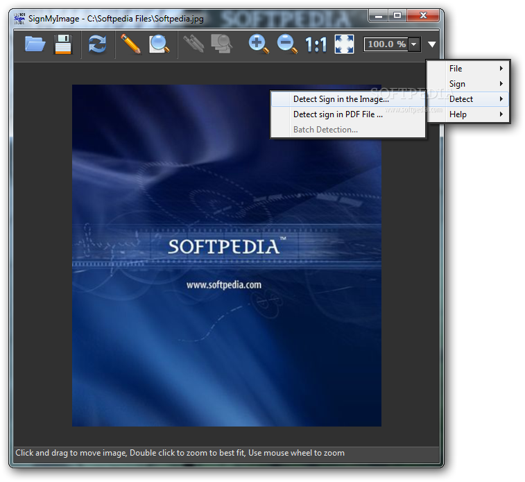525x482 pixels.
Task: Click the status bar hint text
Action: 180,453
